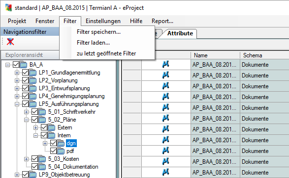This screenshot has height=178, width=289.
Task: Expand the 5_01_Schriftverkehr node
Action: [27, 112]
